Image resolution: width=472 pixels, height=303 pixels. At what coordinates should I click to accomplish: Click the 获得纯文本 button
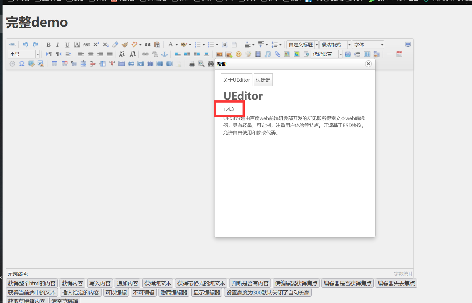(158, 283)
